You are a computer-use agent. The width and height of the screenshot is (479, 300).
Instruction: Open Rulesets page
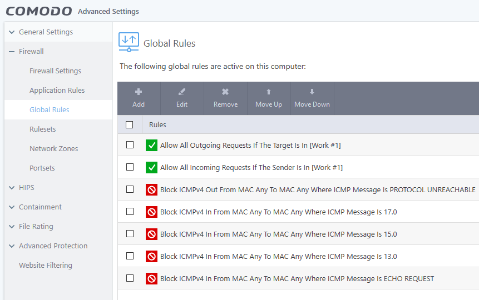(42, 129)
